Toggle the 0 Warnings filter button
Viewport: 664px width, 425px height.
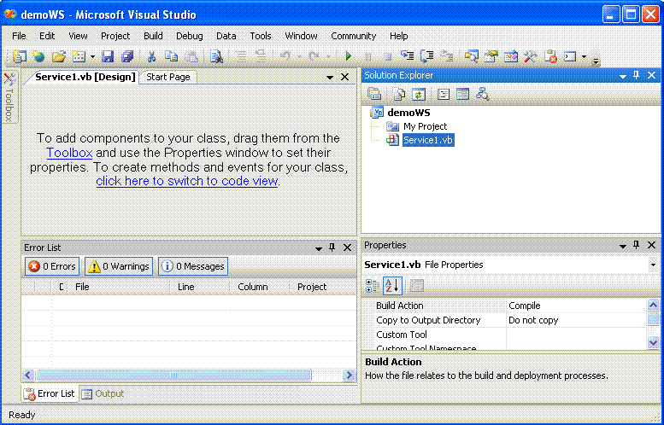click(119, 266)
